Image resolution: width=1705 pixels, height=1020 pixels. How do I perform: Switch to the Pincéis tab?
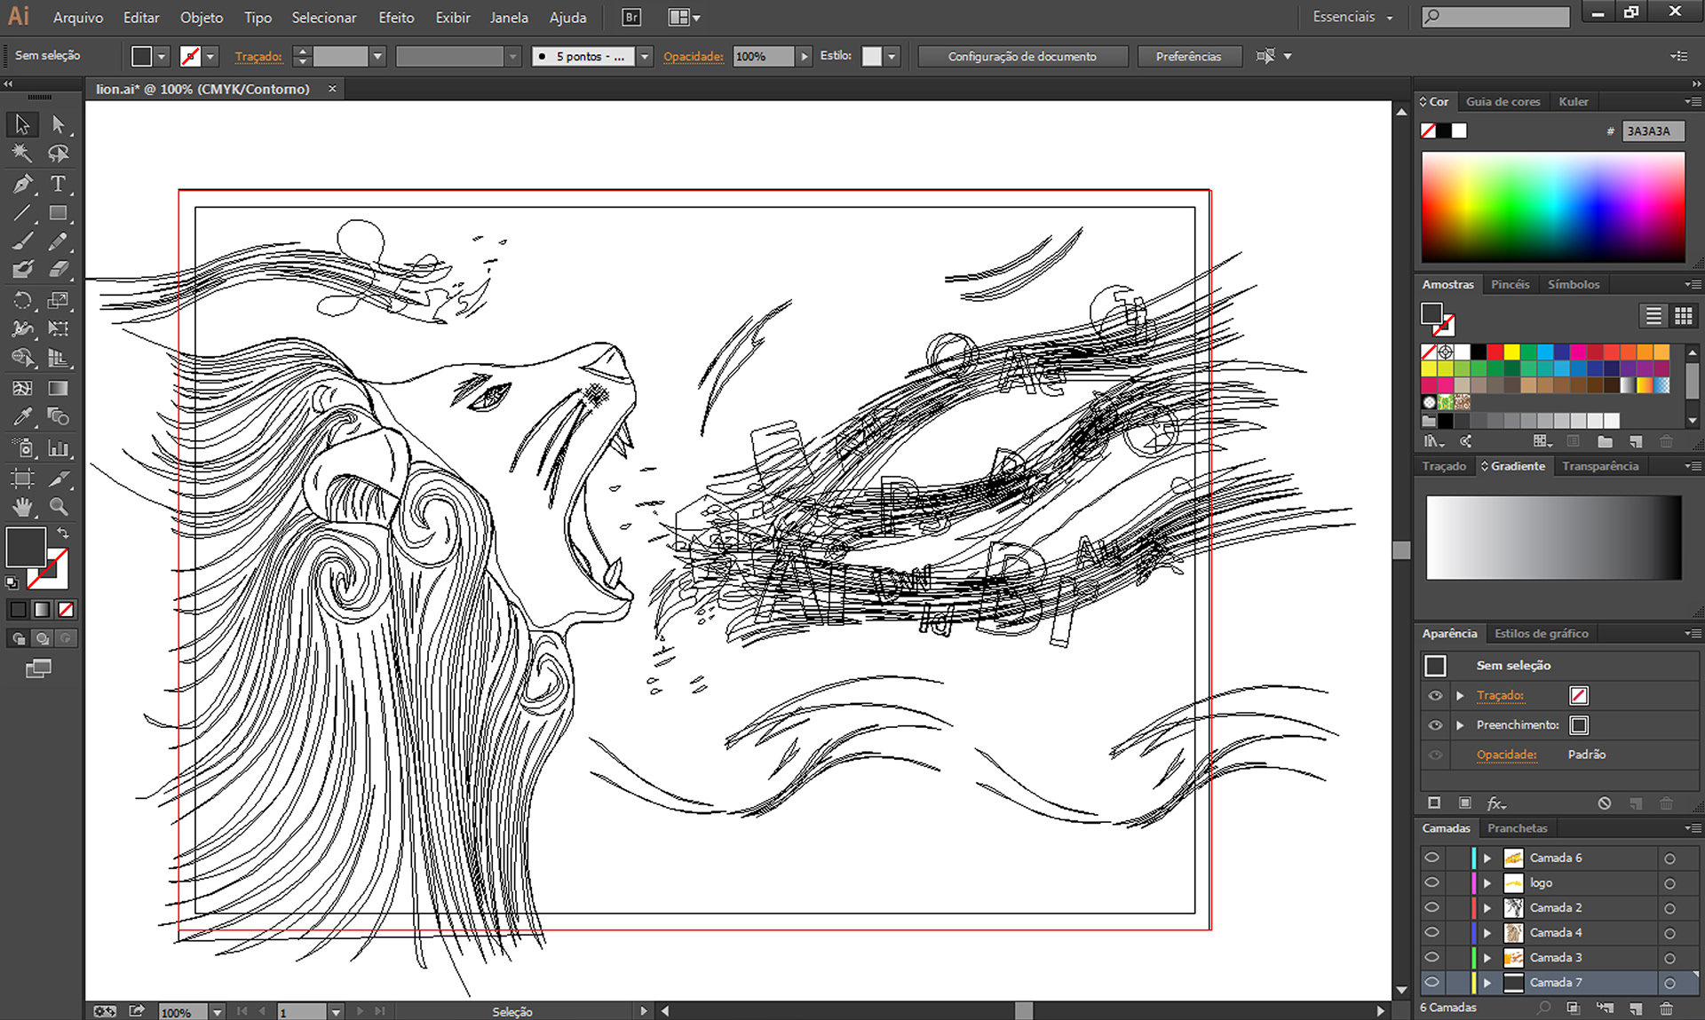1510,284
